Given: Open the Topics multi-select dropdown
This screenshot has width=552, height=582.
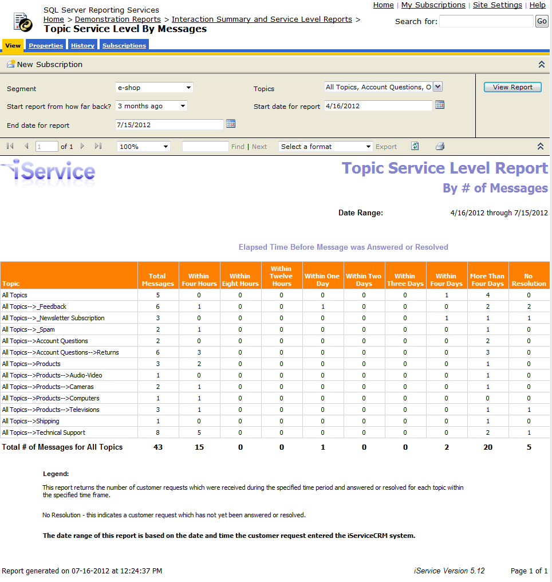Looking at the screenshot, I should pyautogui.click(x=437, y=87).
